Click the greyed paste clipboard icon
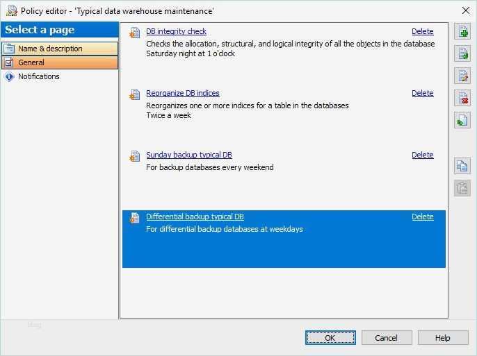This screenshot has height=356, width=477. point(462,188)
